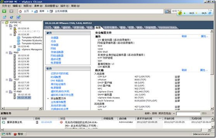Open the 帮助 menu
Image resolution: width=216 pixels, height=138 pixels.
(75, 6)
